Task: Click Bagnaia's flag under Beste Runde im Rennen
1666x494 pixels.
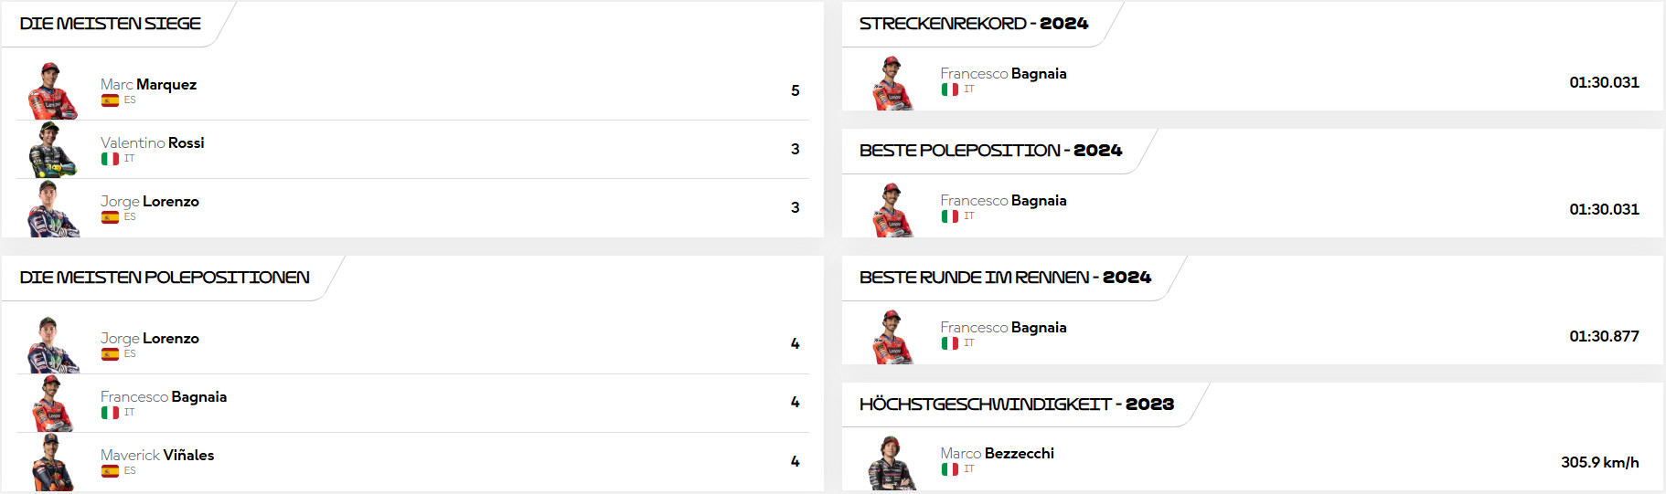Action: pyautogui.click(x=950, y=343)
